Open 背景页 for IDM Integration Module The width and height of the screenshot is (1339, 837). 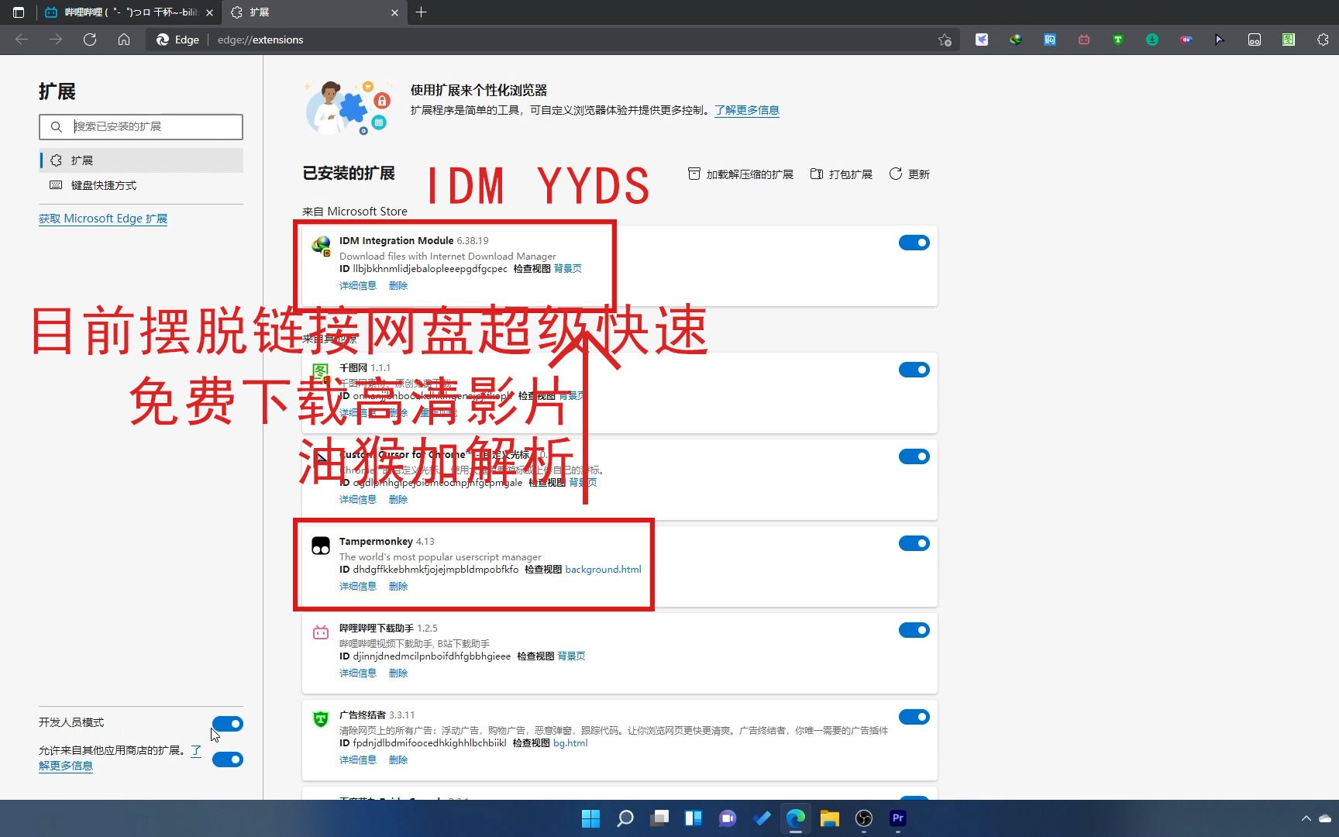[x=568, y=269]
